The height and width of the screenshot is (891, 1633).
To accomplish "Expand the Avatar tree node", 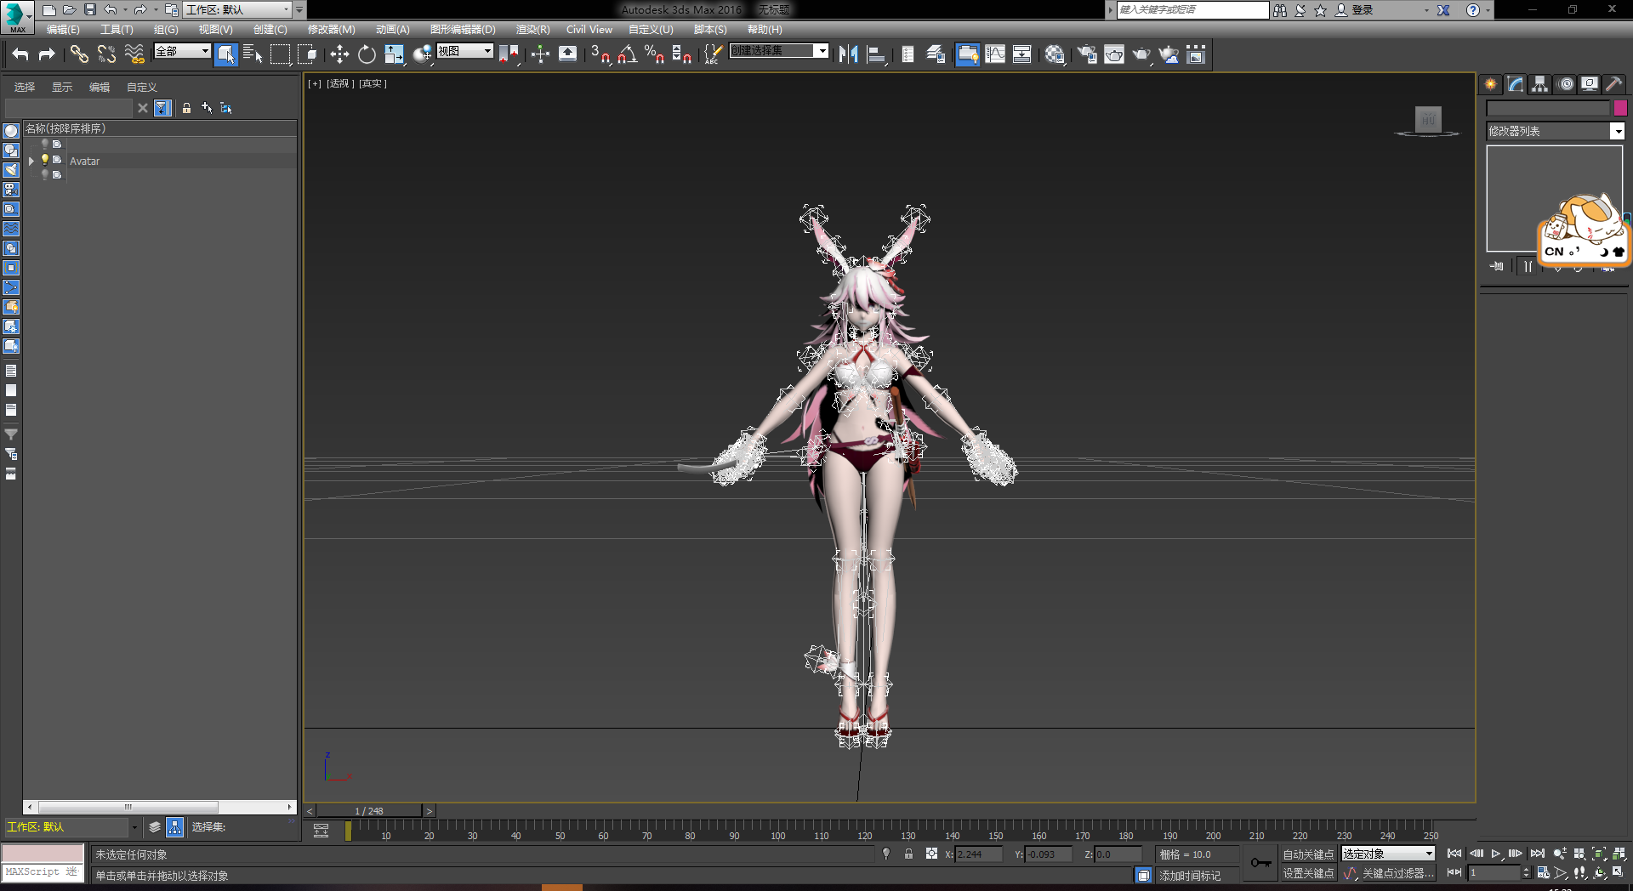I will (x=31, y=161).
